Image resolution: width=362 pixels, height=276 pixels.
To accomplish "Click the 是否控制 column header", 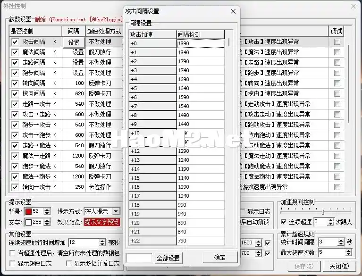I will [x=35, y=31].
